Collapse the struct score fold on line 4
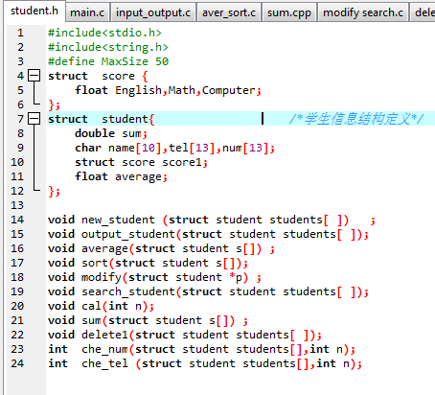Viewport: 435px width, 395px height. [x=34, y=76]
